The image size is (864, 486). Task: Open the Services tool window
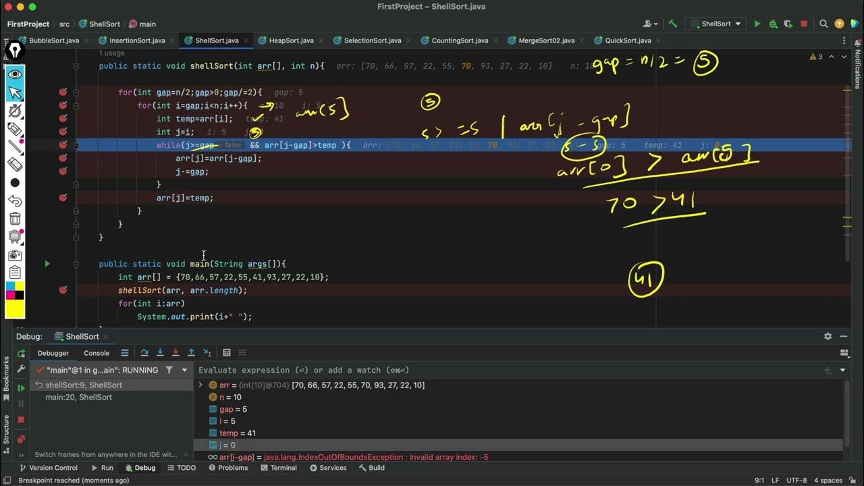(x=327, y=468)
